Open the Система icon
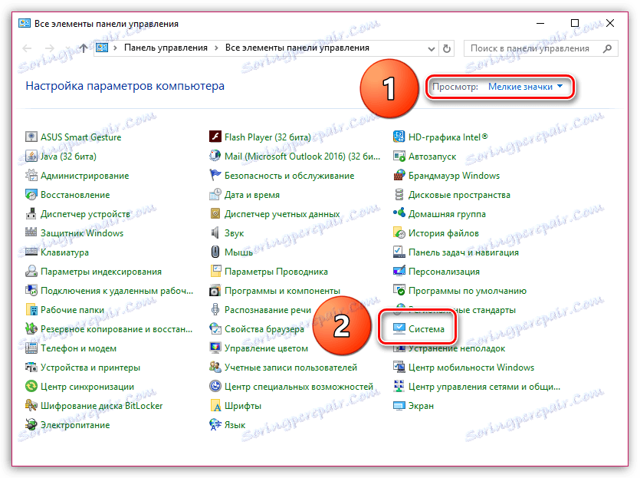This screenshot has height=478, width=640. coord(399,329)
